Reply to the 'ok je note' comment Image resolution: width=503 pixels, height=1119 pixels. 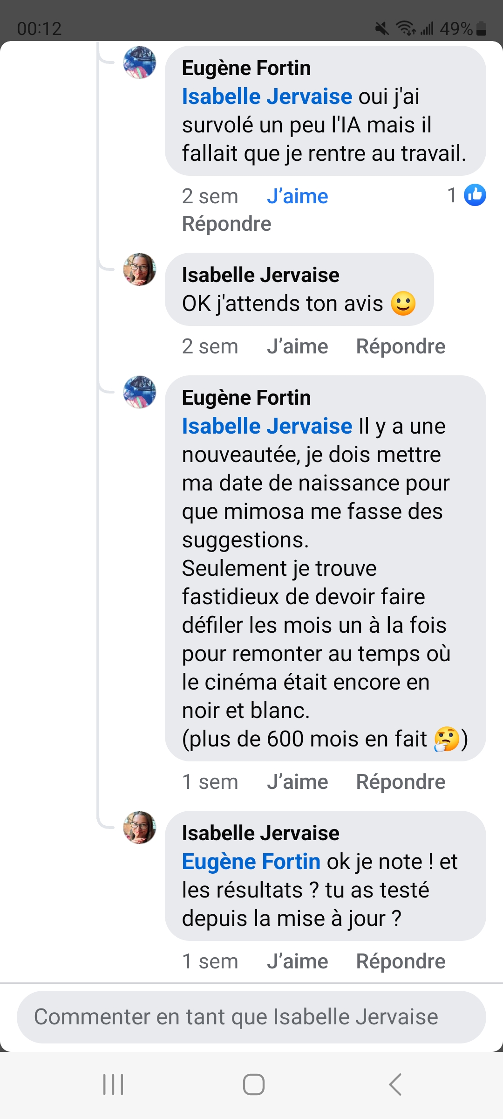click(x=401, y=961)
